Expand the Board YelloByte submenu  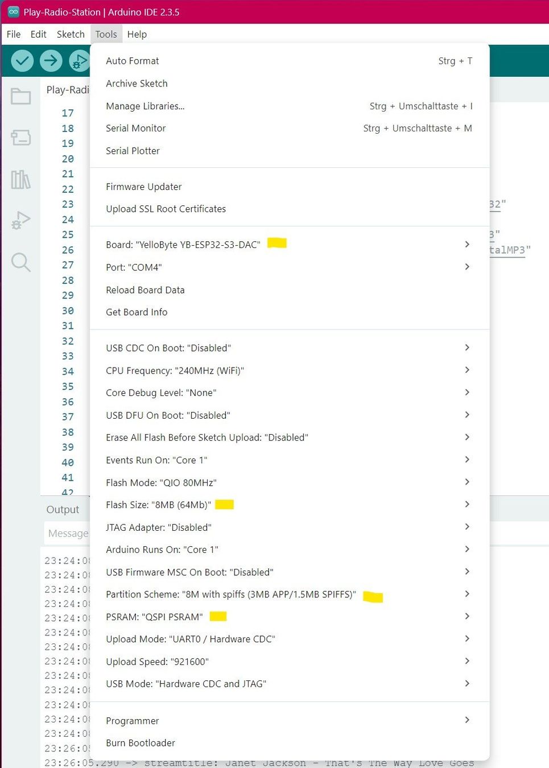(x=290, y=245)
